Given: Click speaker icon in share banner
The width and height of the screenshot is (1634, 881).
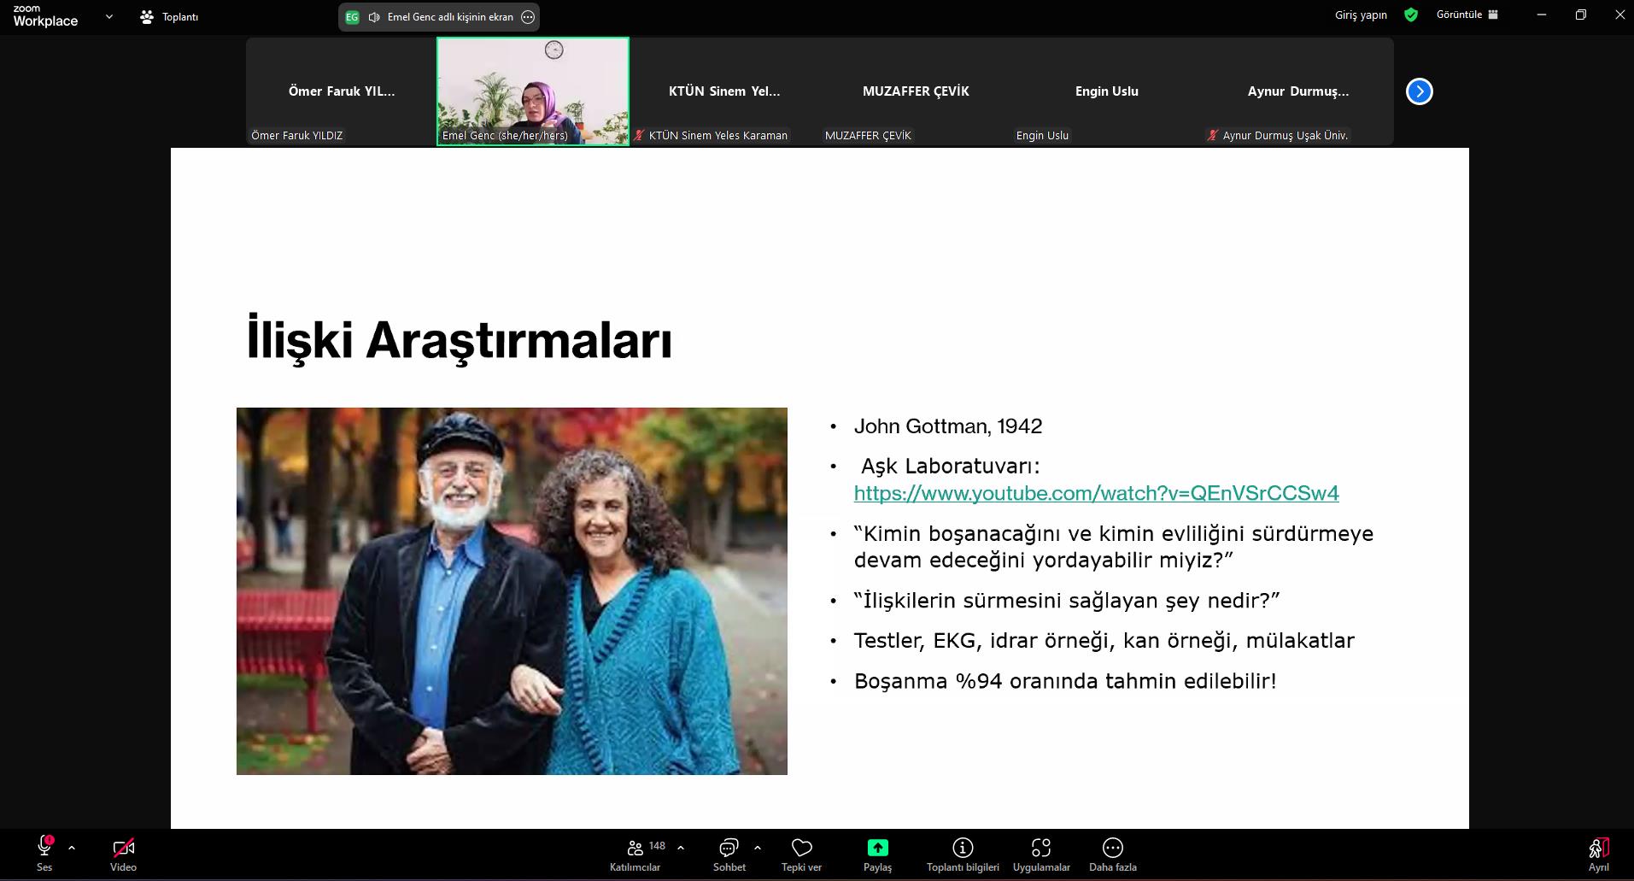Looking at the screenshot, I should 374,17.
